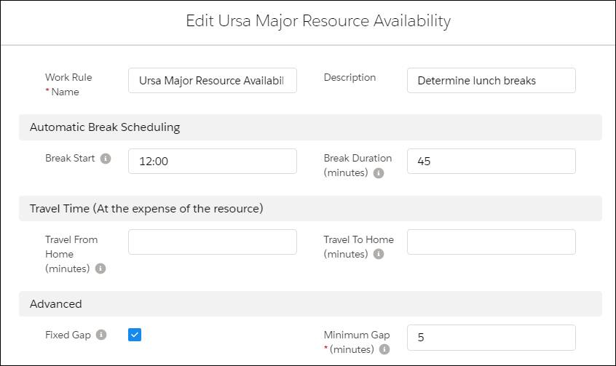Image resolution: width=616 pixels, height=366 pixels.
Task: Click the Advanced section header
Action: (x=310, y=304)
